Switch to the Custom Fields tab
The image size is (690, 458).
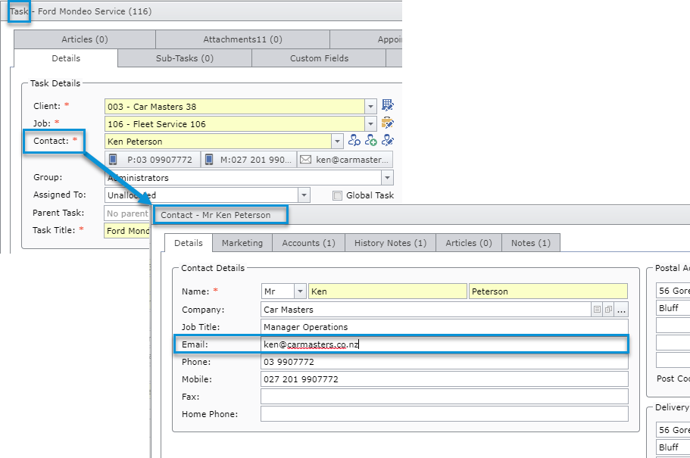319,58
